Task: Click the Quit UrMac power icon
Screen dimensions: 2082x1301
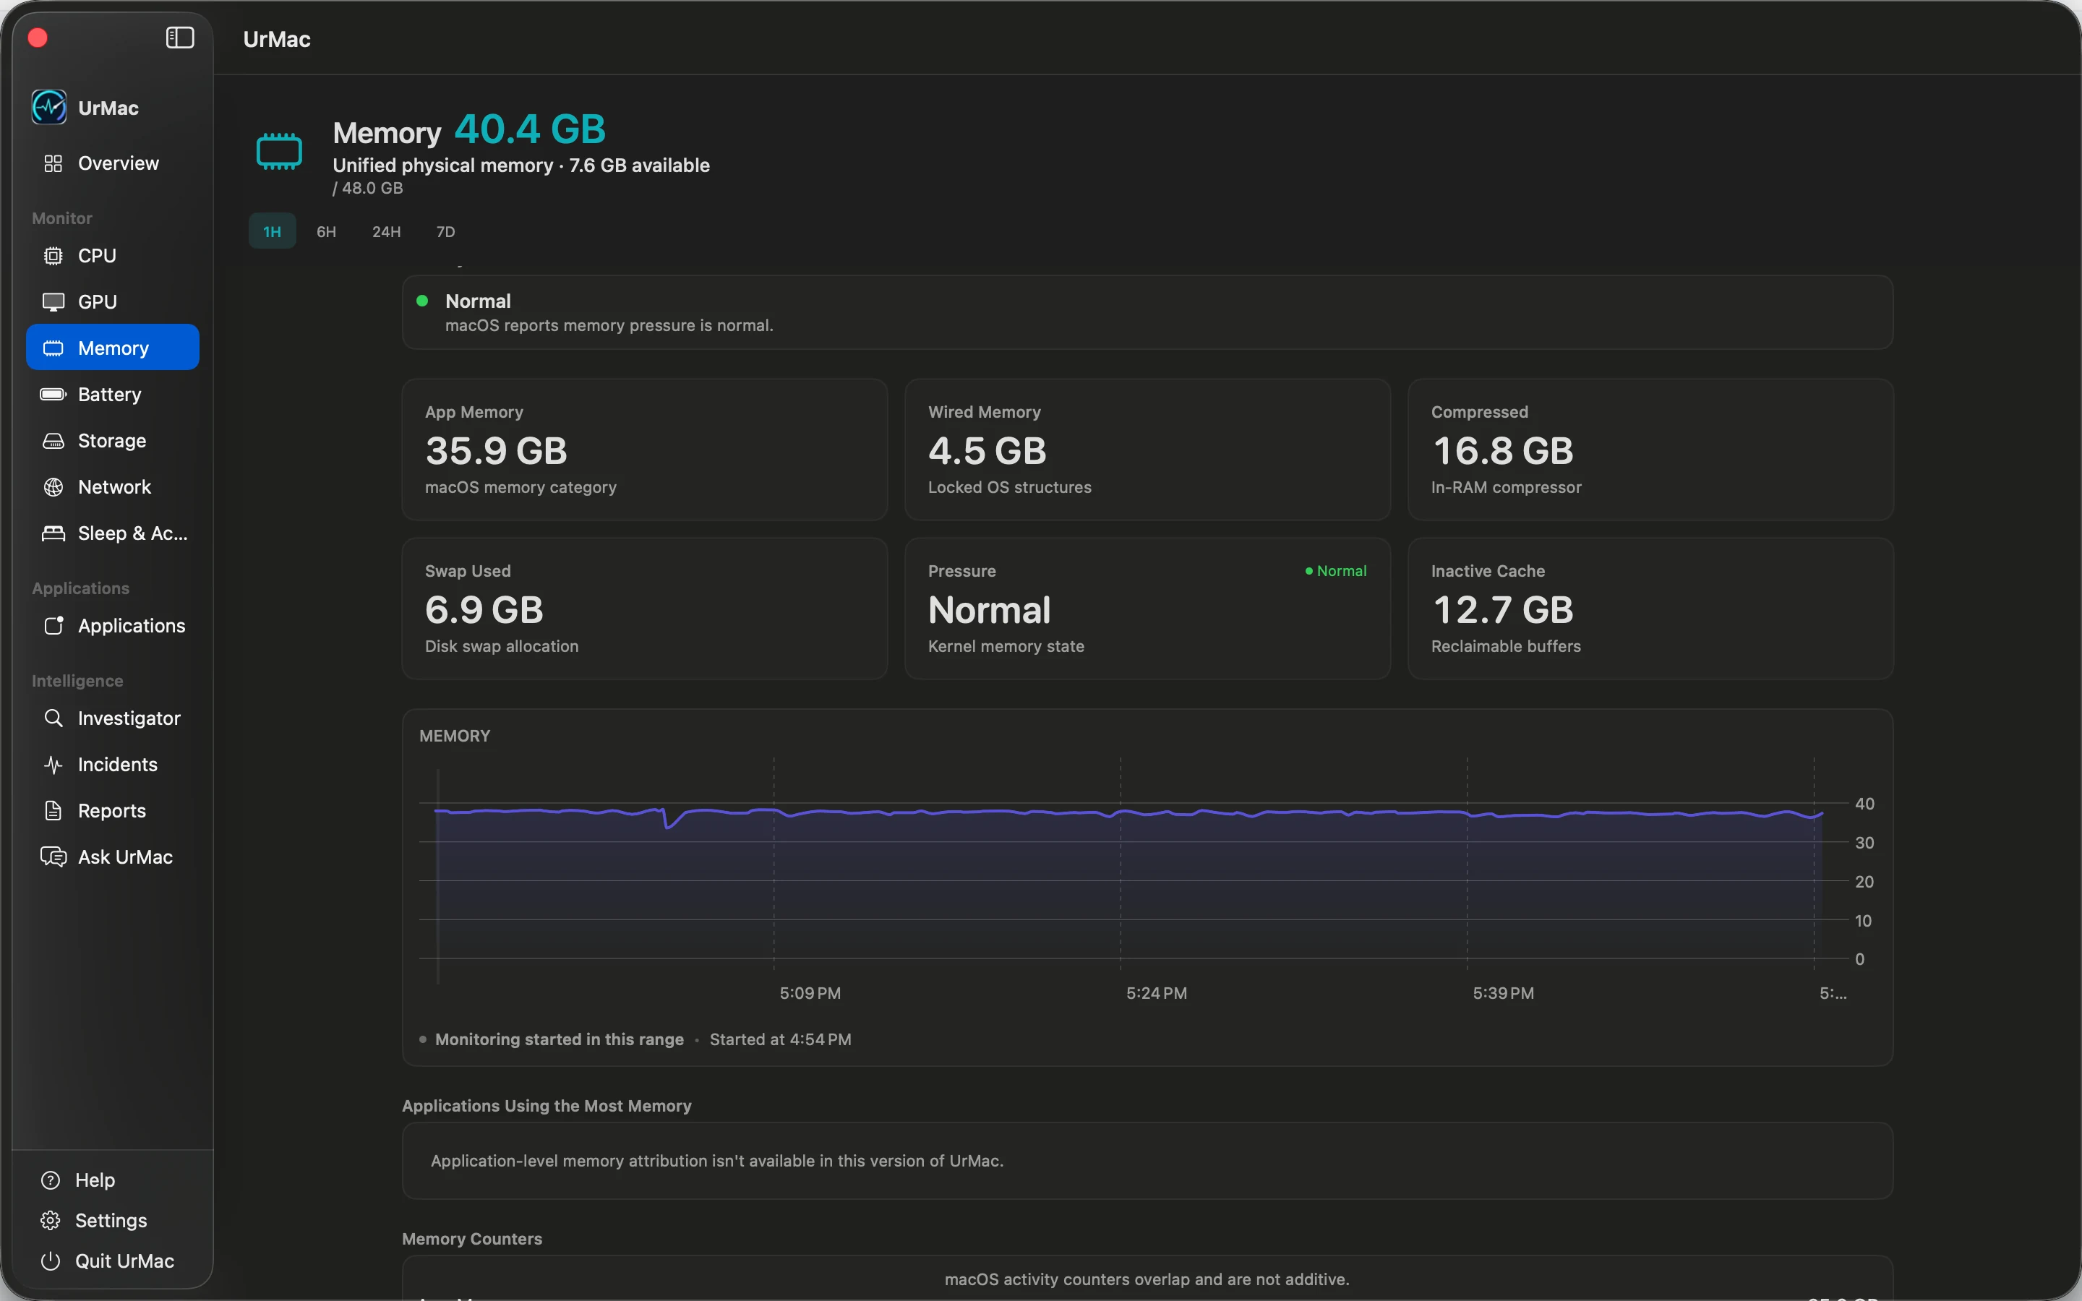Action: click(51, 1261)
